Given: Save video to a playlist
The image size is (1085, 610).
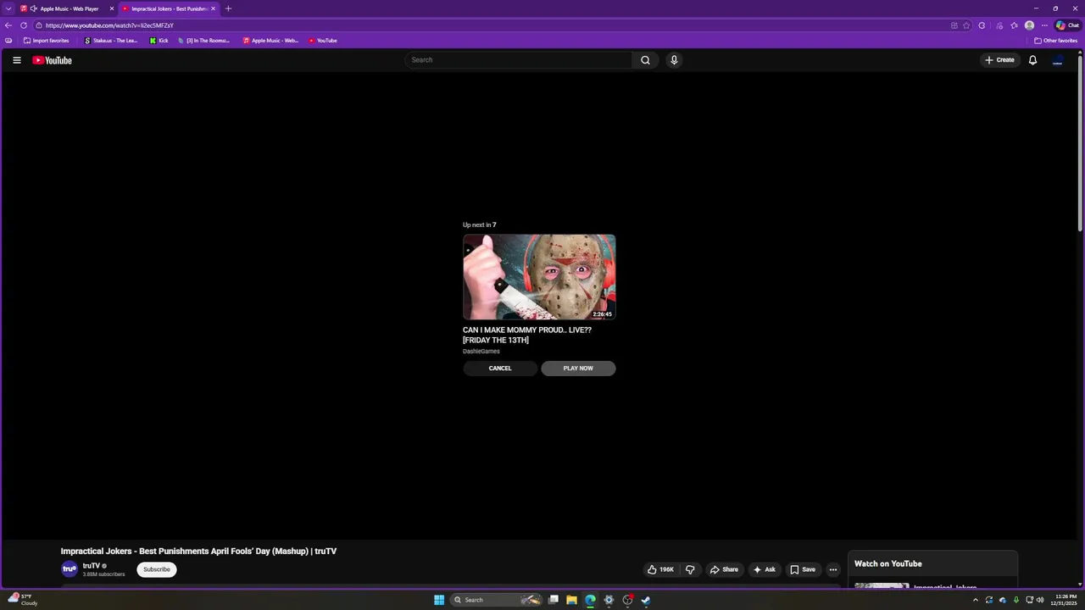Looking at the screenshot, I should [803, 569].
